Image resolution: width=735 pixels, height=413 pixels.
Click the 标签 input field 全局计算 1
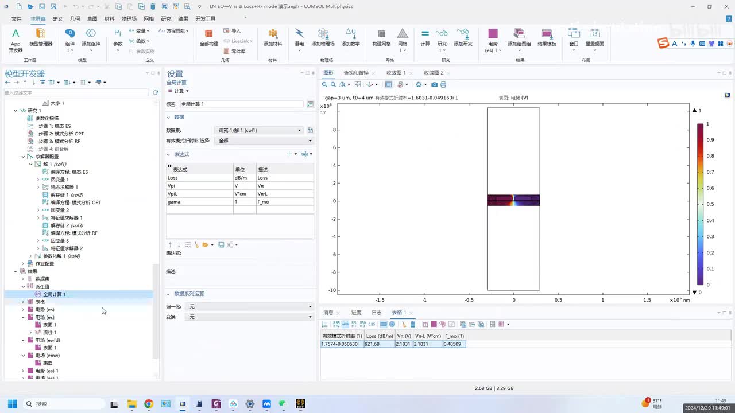pos(242,104)
